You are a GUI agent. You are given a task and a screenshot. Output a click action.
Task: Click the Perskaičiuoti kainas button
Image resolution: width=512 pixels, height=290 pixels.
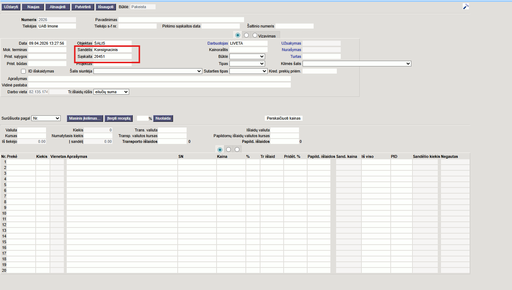pyautogui.click(x=284, y=118)
